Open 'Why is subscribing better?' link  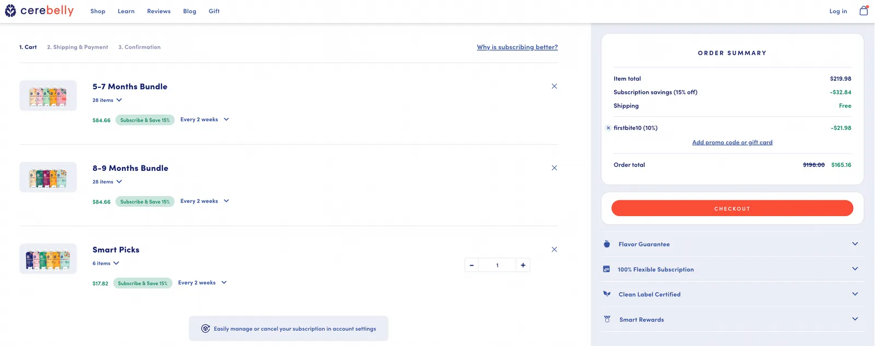517,47
